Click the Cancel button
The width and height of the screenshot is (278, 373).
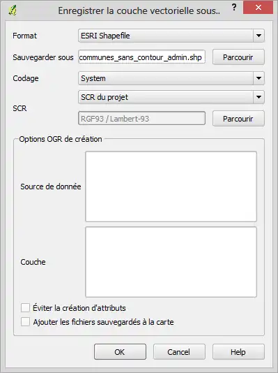tap(179, 352)
